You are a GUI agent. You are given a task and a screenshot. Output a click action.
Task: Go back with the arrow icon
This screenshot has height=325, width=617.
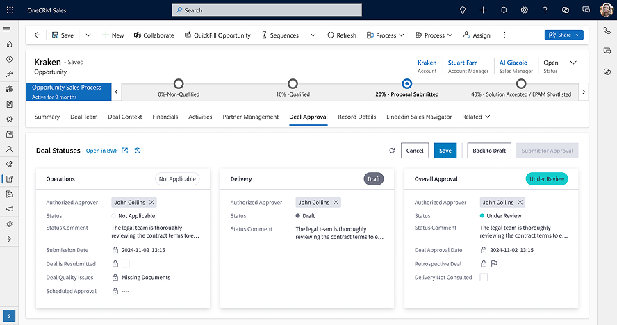38,35
